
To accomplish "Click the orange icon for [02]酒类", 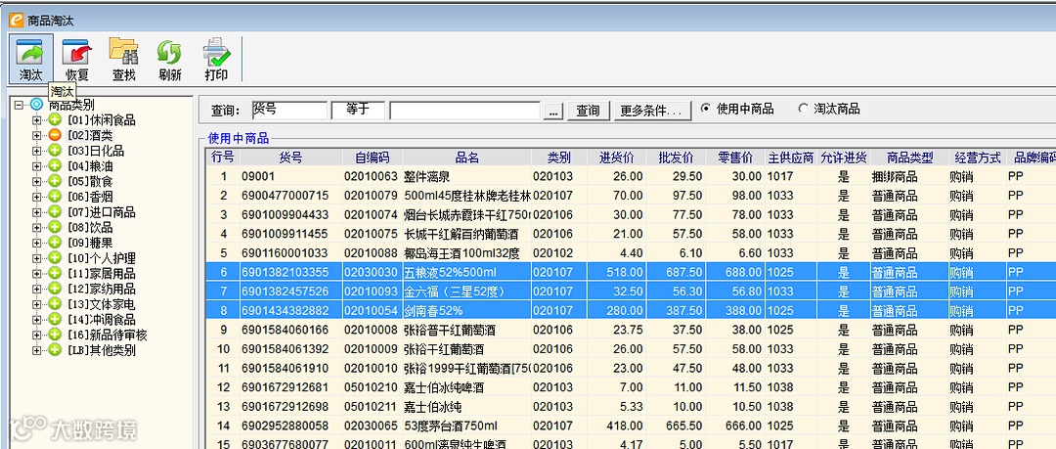I will (x=55, y=136).
